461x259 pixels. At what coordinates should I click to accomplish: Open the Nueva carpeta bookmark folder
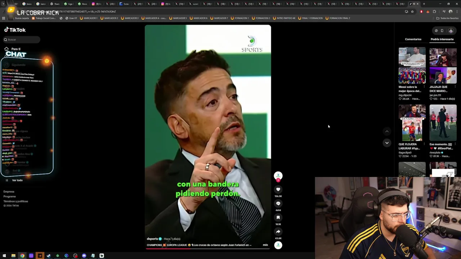pyautogui.click(x=20, y=18)
